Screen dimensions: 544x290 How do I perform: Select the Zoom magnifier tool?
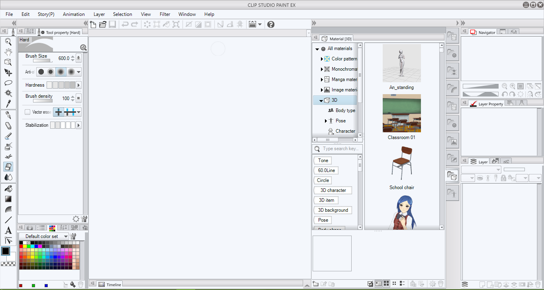8,41
